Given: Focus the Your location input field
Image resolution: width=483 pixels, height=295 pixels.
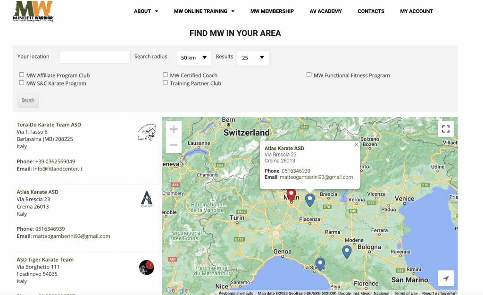Looking at the screenshot, I should 95,57.
